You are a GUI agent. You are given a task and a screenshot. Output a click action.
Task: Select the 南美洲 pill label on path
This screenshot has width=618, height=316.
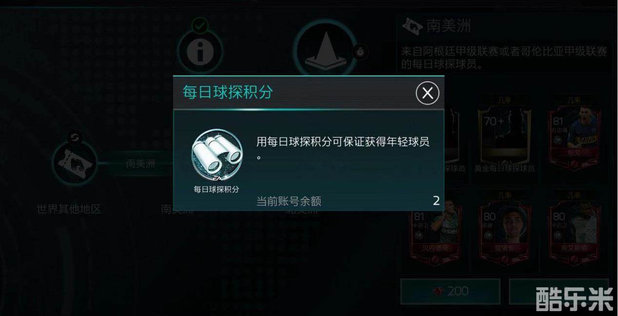[140, 164]
